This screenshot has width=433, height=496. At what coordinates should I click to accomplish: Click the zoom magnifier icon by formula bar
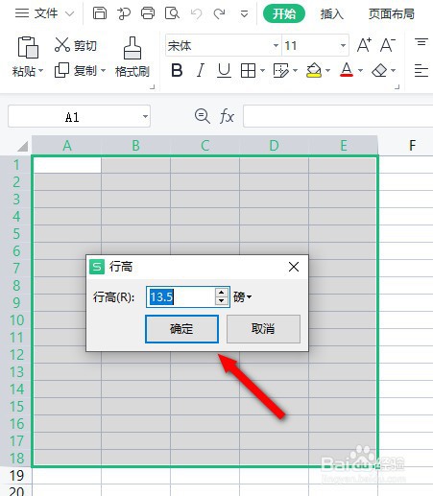[203, 116]
